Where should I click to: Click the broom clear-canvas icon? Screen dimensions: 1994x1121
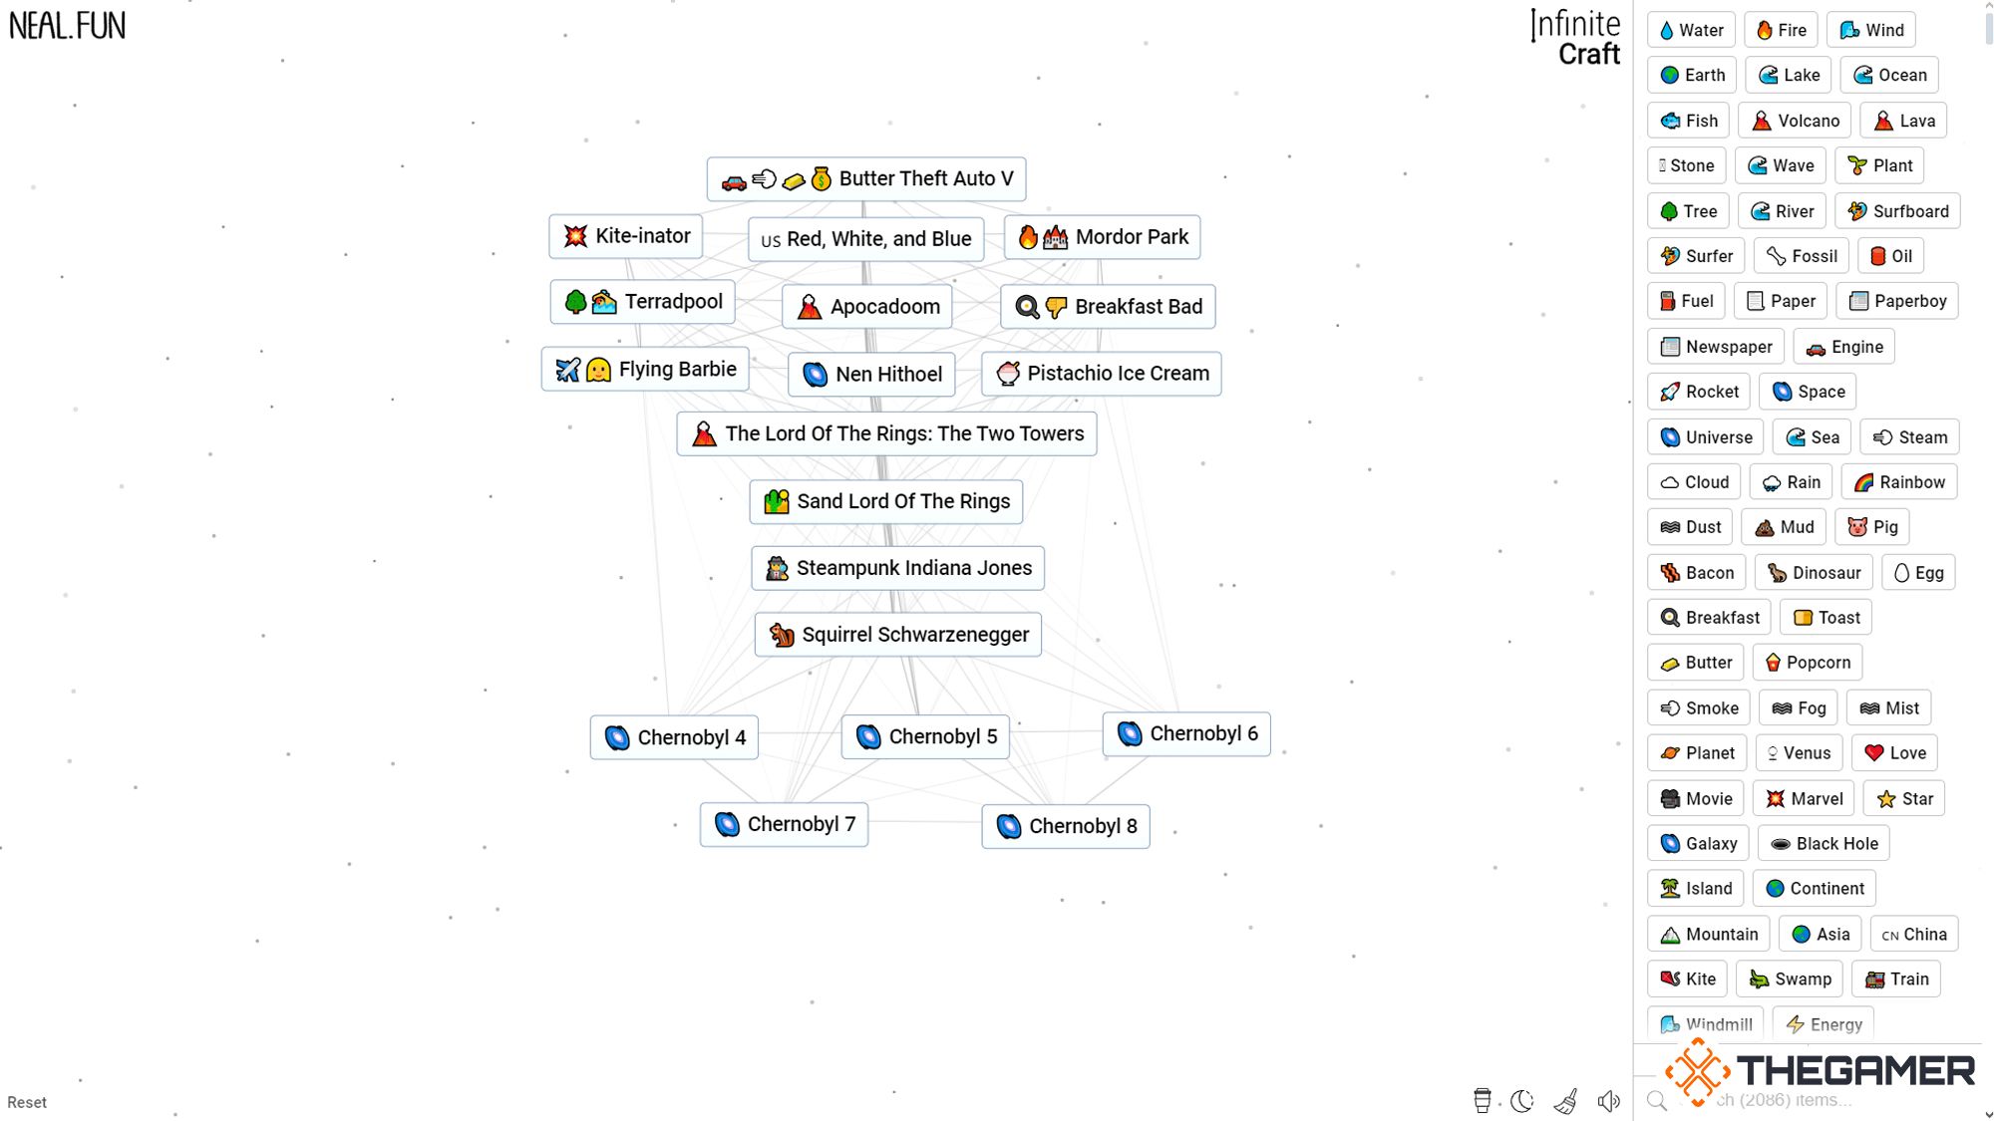pos(1566,1100)
